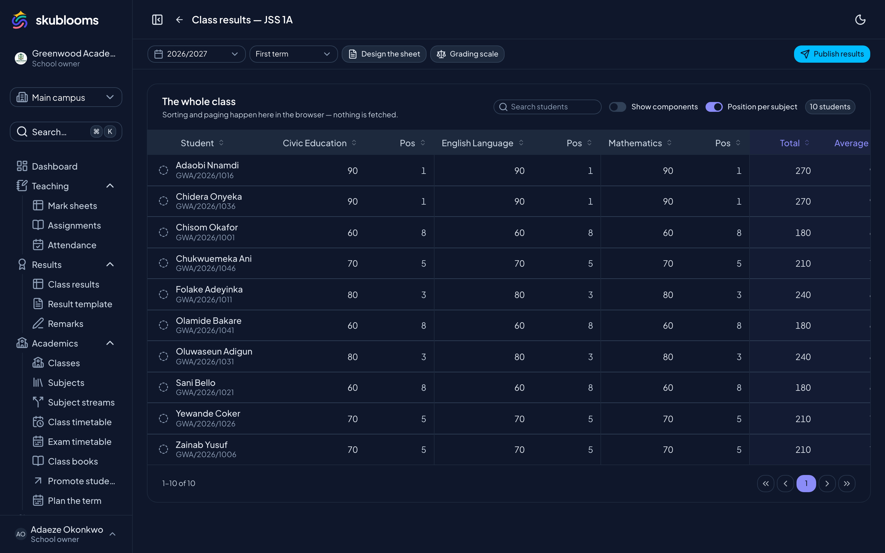The width and height of the screenshot is (885, 553).
Task: Sort by Mathematics score
Action: (640, 143)
